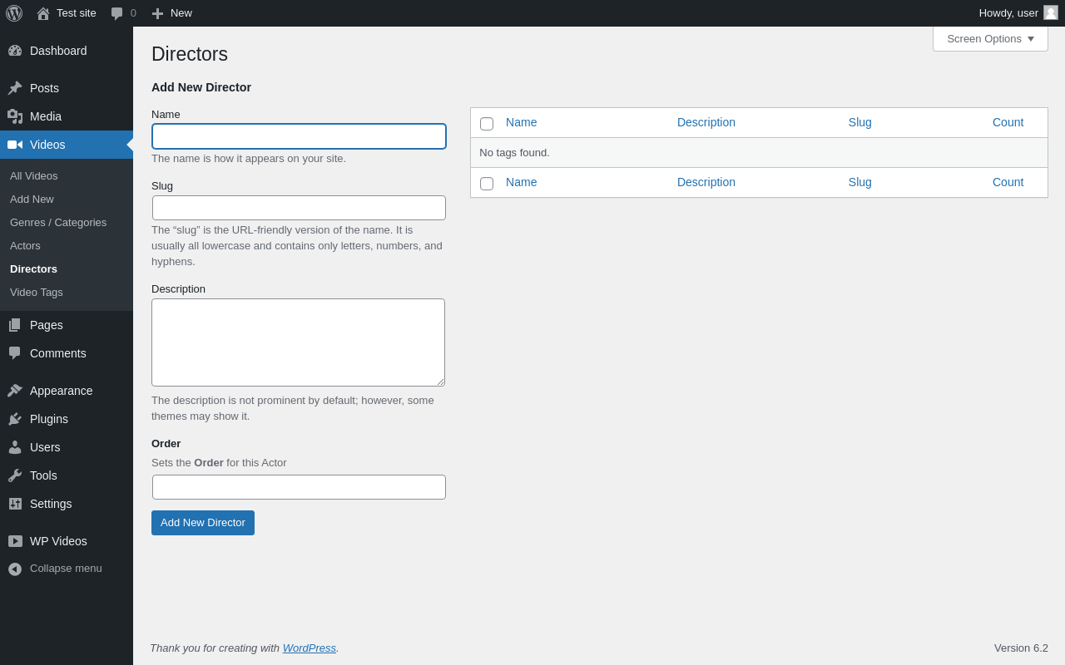Open the Appearance menu label
This screenshot has height=665, width=1065.
point(62,391)
